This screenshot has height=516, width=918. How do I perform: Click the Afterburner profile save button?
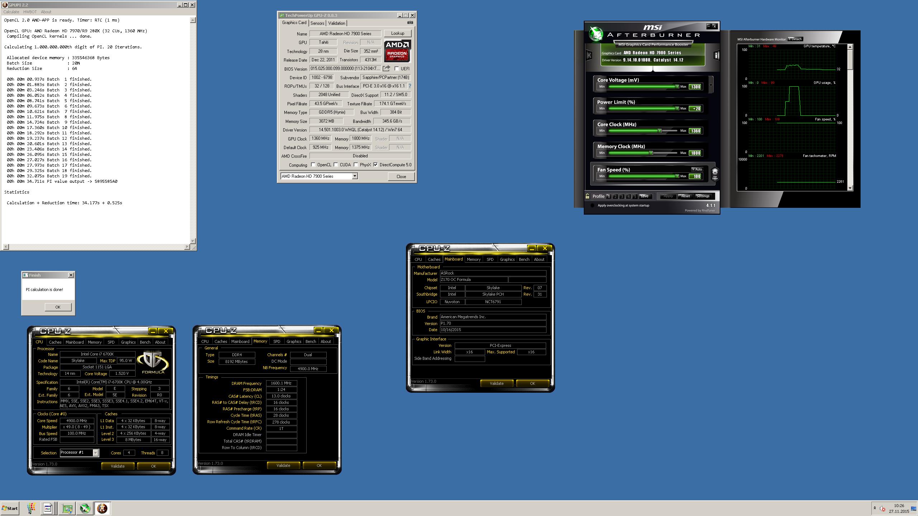pyautogui.click(x=644, y=196)
